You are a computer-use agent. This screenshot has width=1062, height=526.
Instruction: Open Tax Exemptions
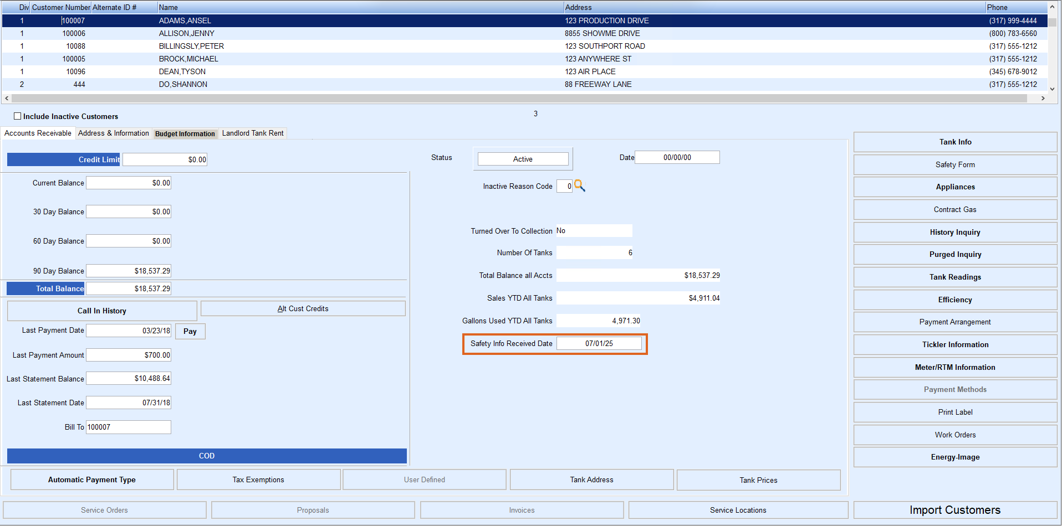pyautogui.click(x=258, y=480)
